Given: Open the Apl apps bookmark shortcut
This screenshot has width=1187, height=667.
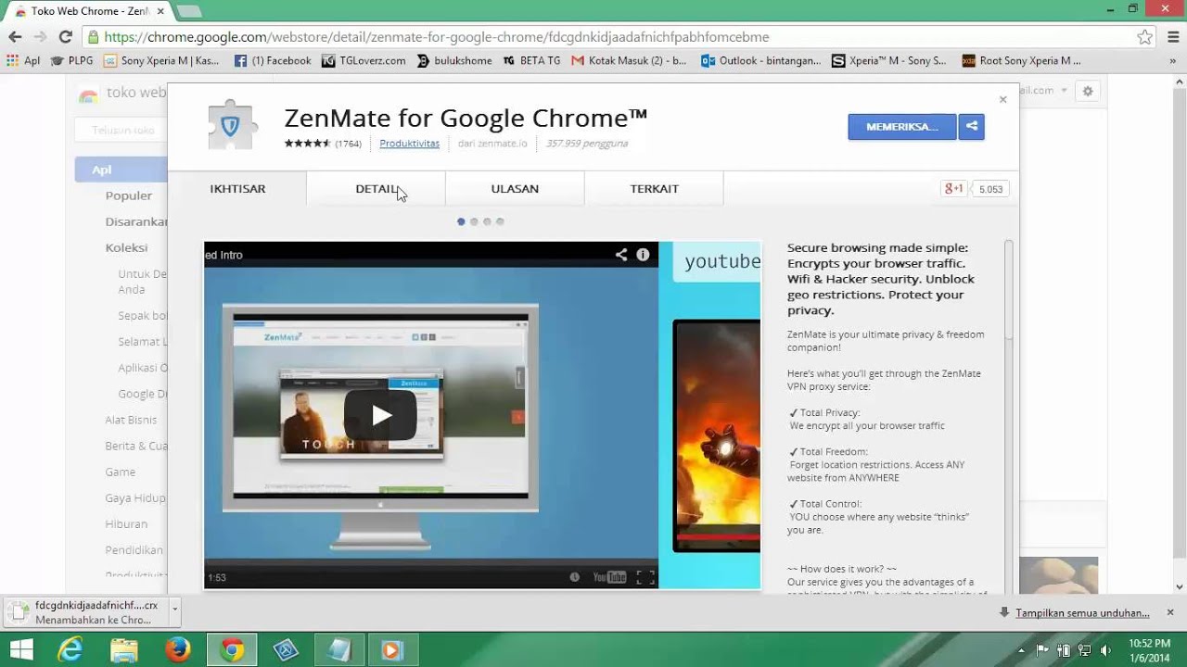Looking at the screenshot, I should tap(23, 60).
